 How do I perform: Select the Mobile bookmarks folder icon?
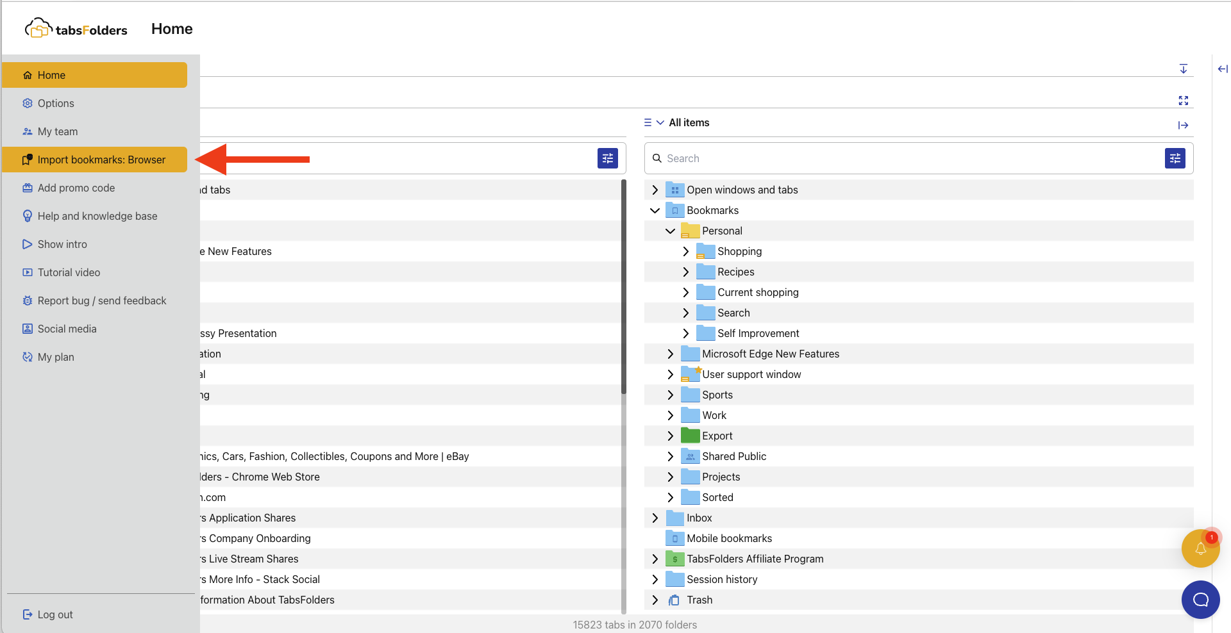tap(674, 538)
